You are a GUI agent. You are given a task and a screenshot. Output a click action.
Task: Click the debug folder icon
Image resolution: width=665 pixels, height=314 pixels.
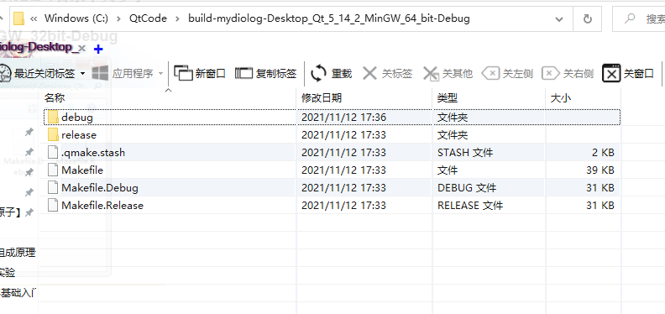(x=53, y=117)
